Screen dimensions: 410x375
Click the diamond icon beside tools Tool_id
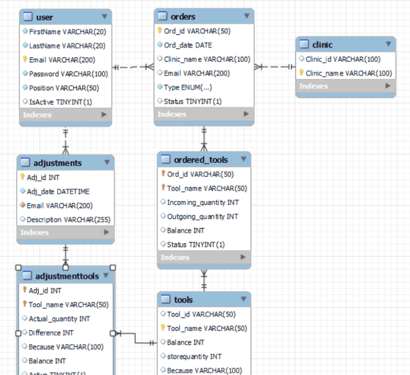coord(163,313)
